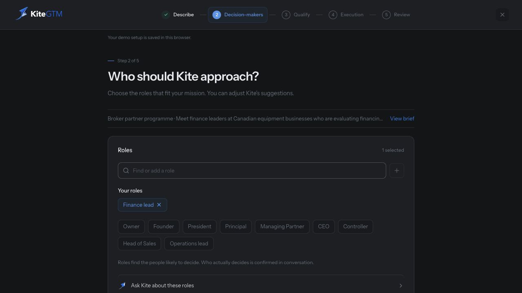Viewport: 522px width, 293px height.
Task: Click the search magnifier icon in role field
Action: pos(126,171)
